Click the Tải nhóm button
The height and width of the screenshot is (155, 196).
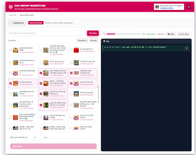point(93,33)
